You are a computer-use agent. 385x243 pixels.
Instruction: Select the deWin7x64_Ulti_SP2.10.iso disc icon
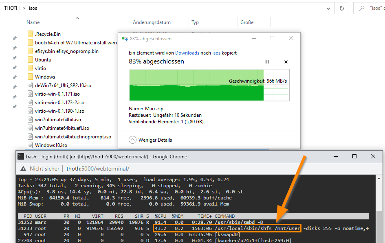(30, 85)
